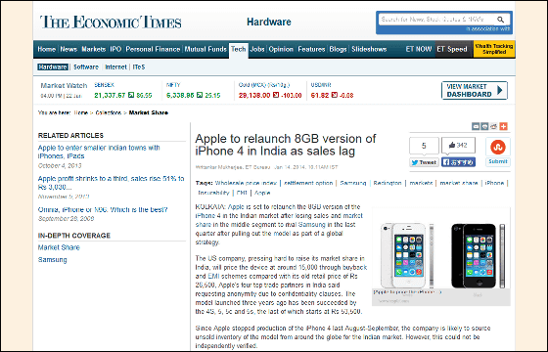This screenshot has width=548, height=352.
Task: Click the Samsung link in article body
Action: click(312, 225)
